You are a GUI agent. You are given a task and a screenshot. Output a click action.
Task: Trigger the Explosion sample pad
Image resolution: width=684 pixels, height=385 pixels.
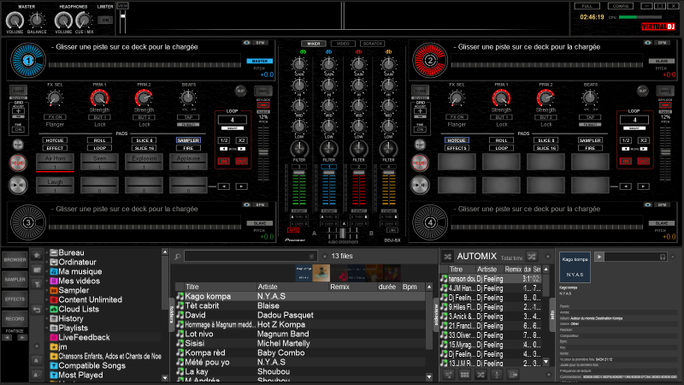coord(144,162)
